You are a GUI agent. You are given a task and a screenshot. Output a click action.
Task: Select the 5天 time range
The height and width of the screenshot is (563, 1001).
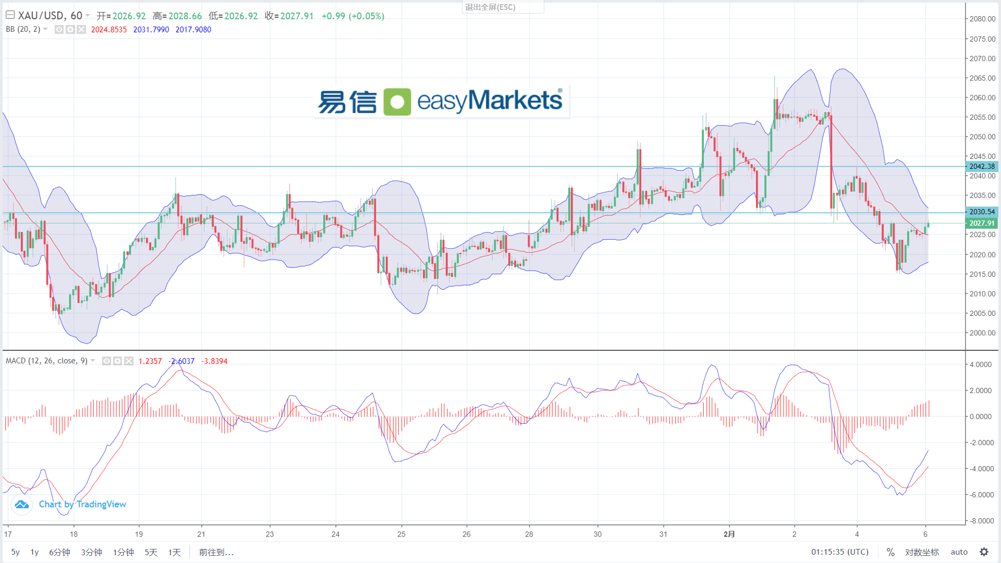(x=151, y=552)
